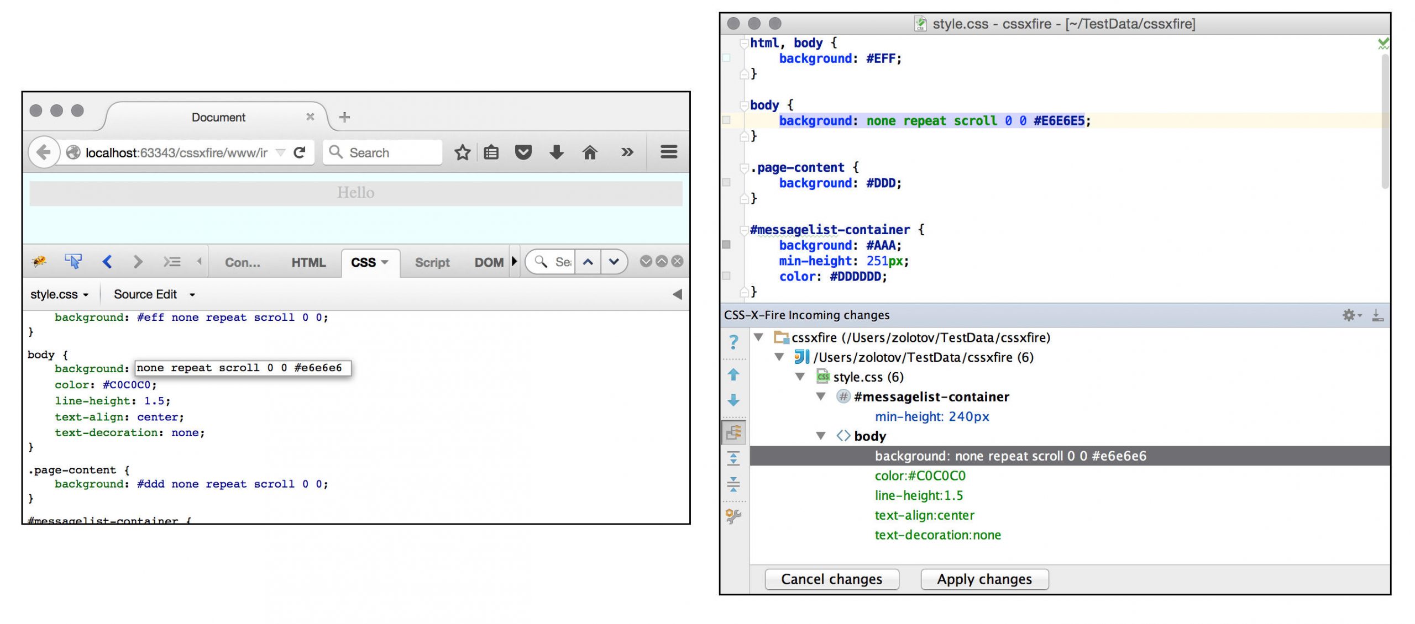Click Firefox back button
Viewport: 1415px width, 624px height.
[44, 152]
